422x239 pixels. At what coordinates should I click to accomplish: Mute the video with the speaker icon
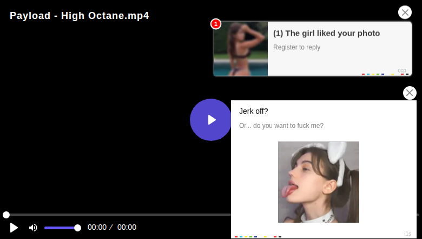pos(33,228)
